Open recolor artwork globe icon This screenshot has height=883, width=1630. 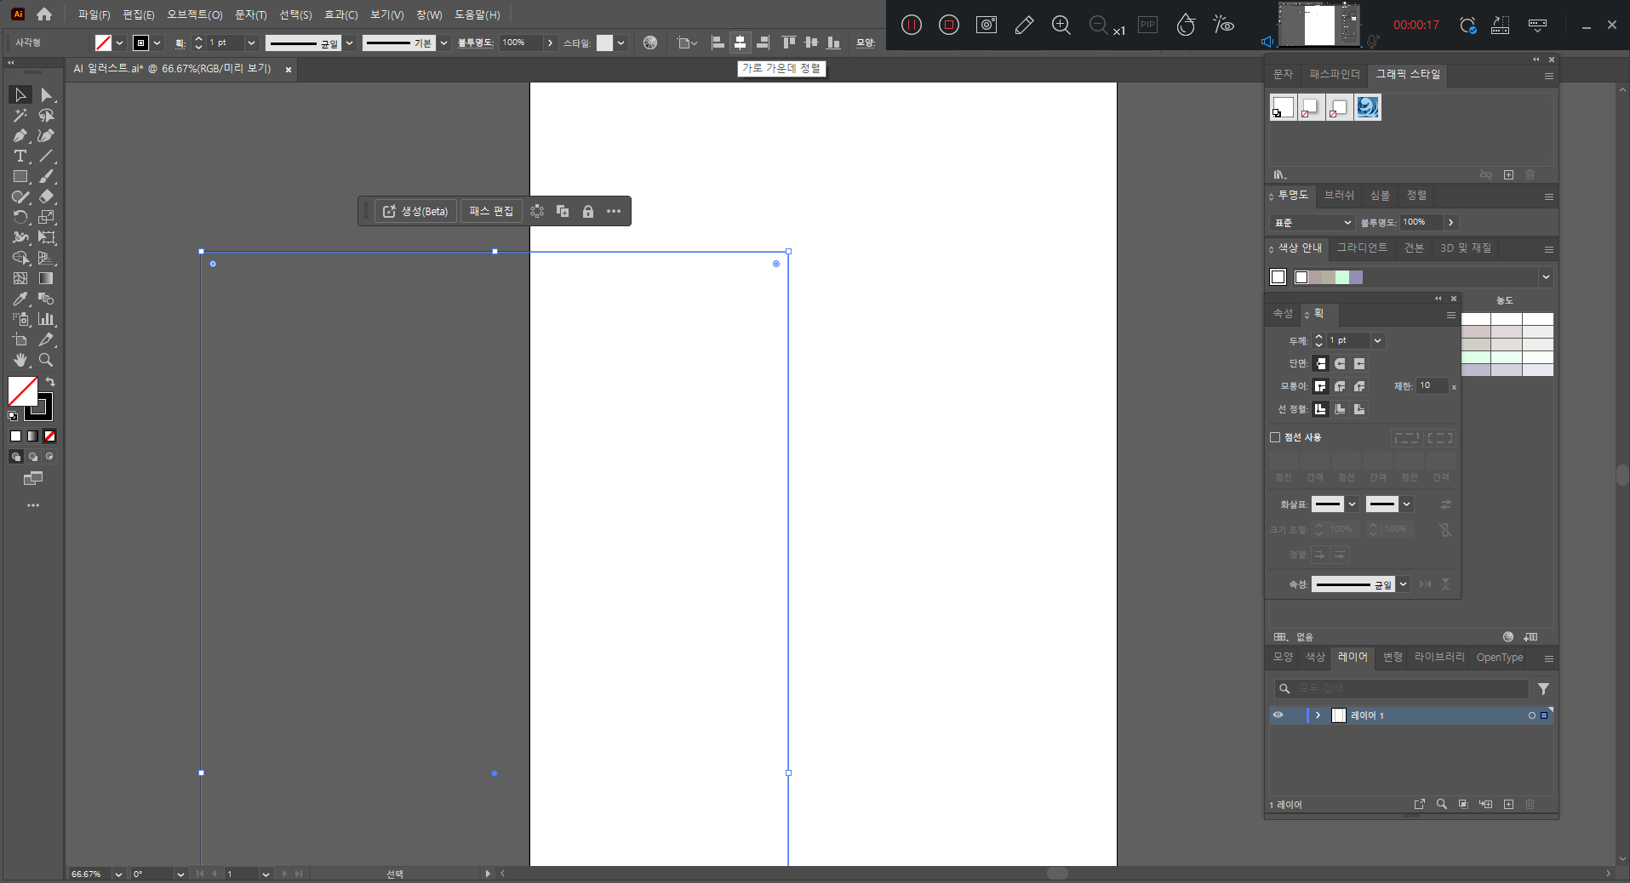tap(650, 43)
